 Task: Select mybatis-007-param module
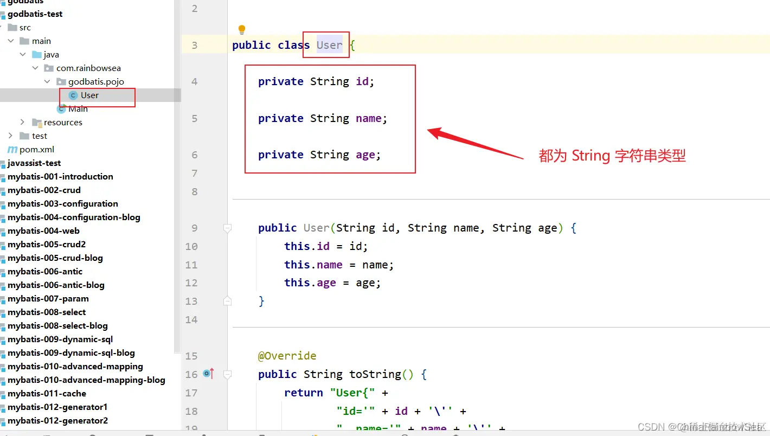point(48,298)
